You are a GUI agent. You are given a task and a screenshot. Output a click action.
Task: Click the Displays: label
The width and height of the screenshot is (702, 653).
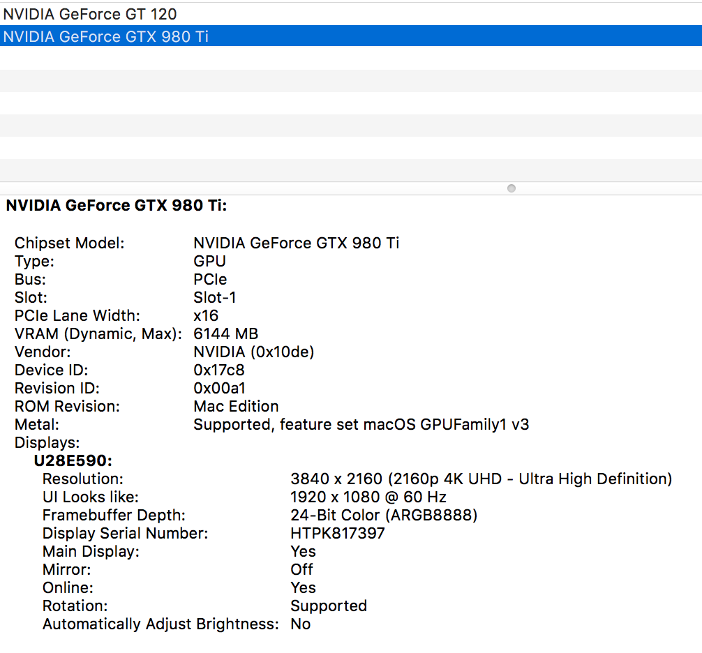[47, 442]
